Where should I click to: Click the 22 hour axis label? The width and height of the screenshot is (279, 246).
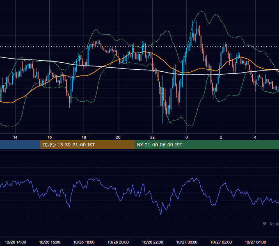click(x=152, y=137)
